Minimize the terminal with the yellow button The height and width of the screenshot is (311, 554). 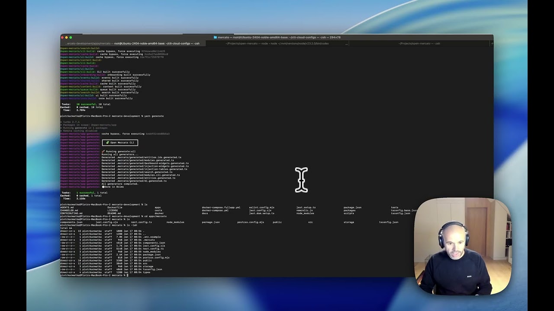[x=67, y=38]
